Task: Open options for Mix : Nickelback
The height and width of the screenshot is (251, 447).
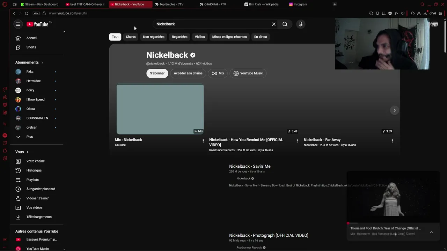Action: click(203, 140)
